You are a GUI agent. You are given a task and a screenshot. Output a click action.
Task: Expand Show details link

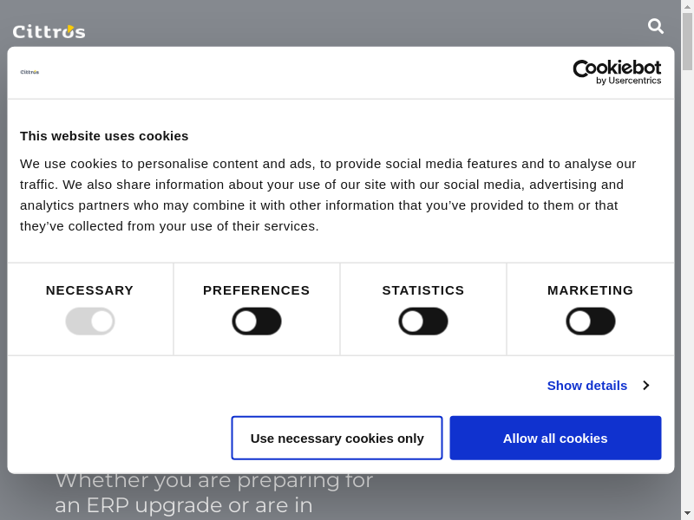coord(587,385)
